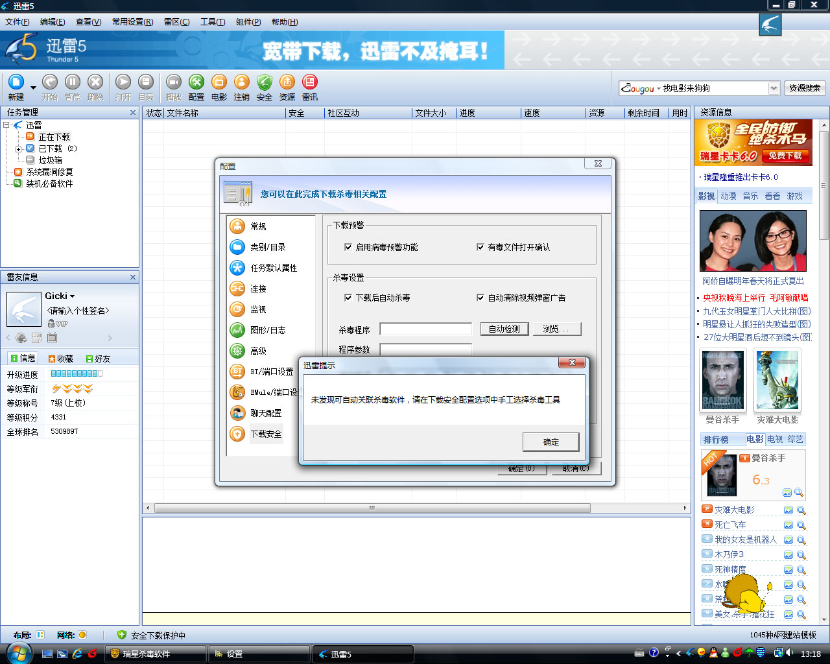Image resolution: width=830 pixels, height=664 pixels.
Task: Open the 常用设置(R) menu
Action: tap(133, 21)
